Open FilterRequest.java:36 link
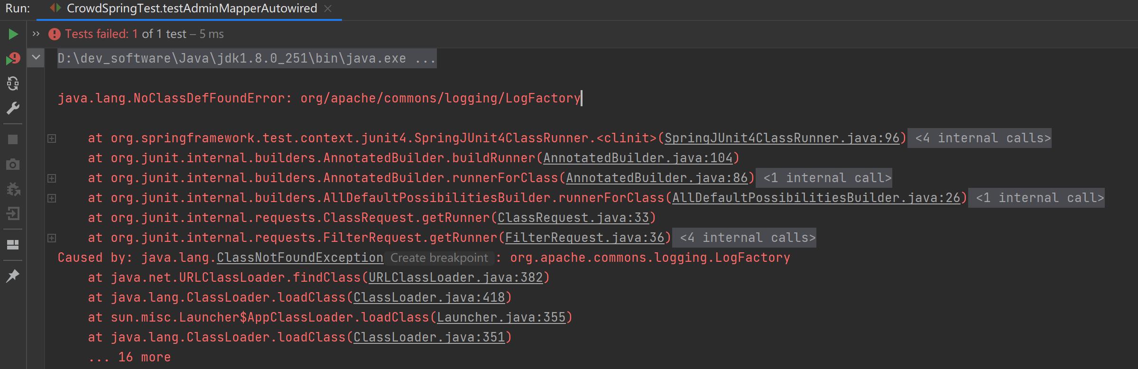Image resolution: width=1138 pixels, height=369 pixels. (585, 238)
